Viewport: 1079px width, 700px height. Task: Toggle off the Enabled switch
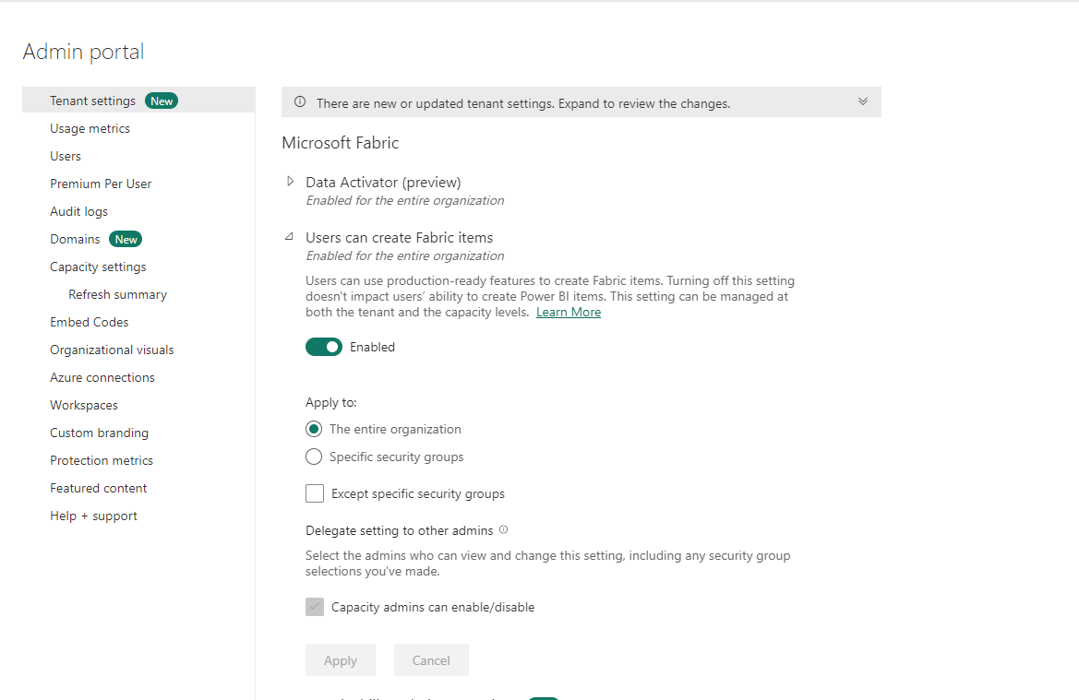[323, 348]
